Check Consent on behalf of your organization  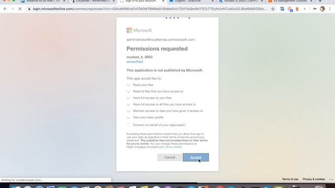coord(128,125)
